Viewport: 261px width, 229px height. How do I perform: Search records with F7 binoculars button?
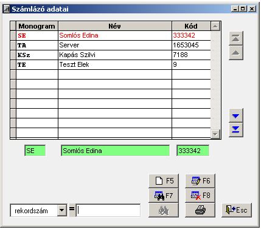[x=164, y=196]
